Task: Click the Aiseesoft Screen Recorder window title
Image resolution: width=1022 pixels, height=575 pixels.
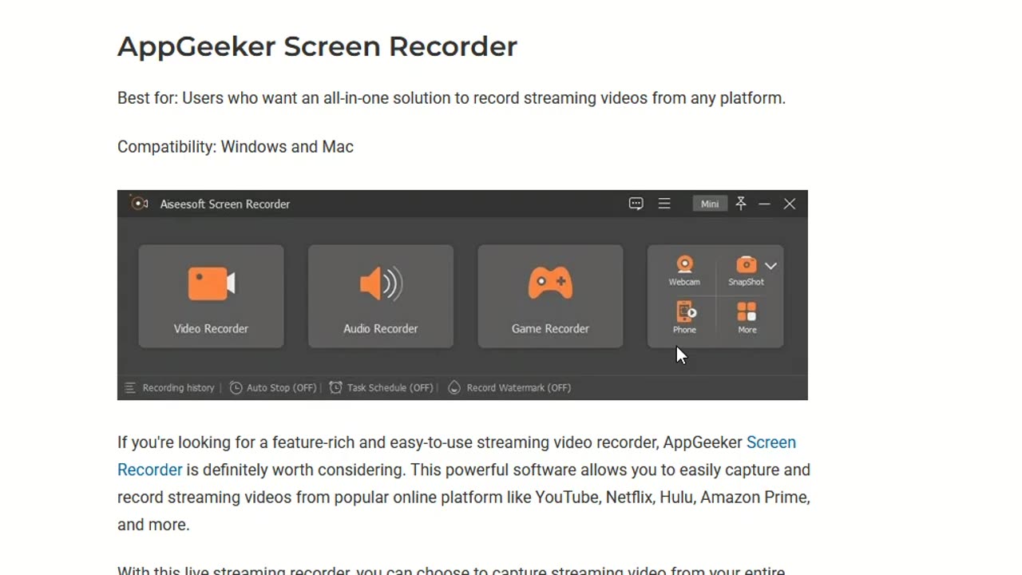Action: [x=224, y=204]
